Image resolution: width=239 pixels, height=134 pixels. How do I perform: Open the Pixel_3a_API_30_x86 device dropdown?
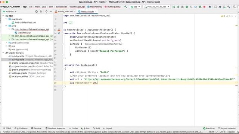click(x=156, y=7)
